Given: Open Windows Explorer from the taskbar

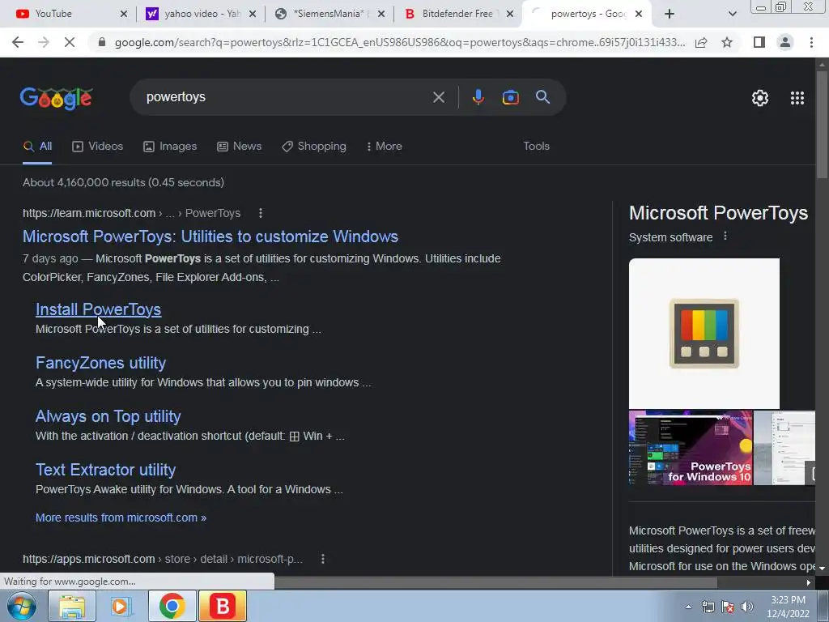Looking at the screenshot, I should tap(72, 606).
